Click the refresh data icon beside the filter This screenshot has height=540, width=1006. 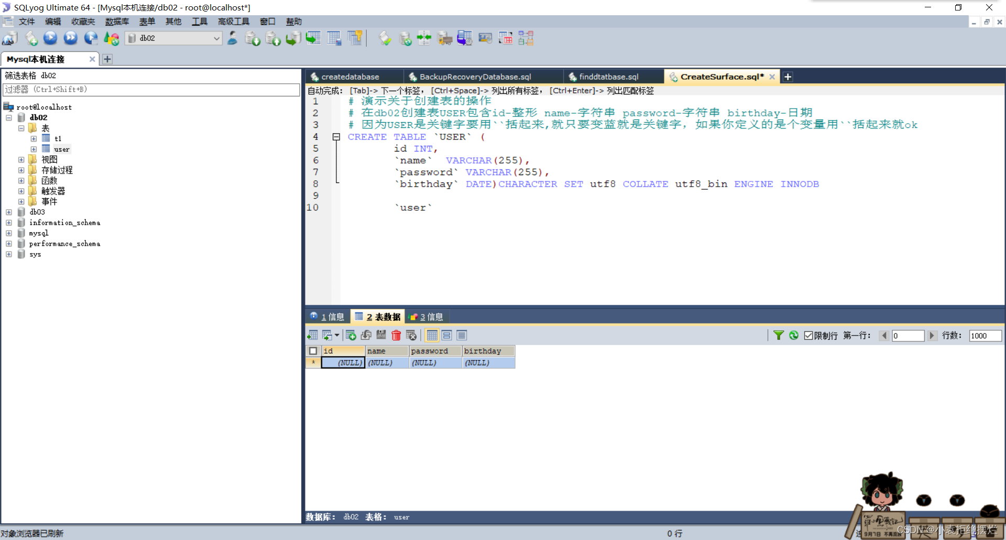[x=794, y=336]
